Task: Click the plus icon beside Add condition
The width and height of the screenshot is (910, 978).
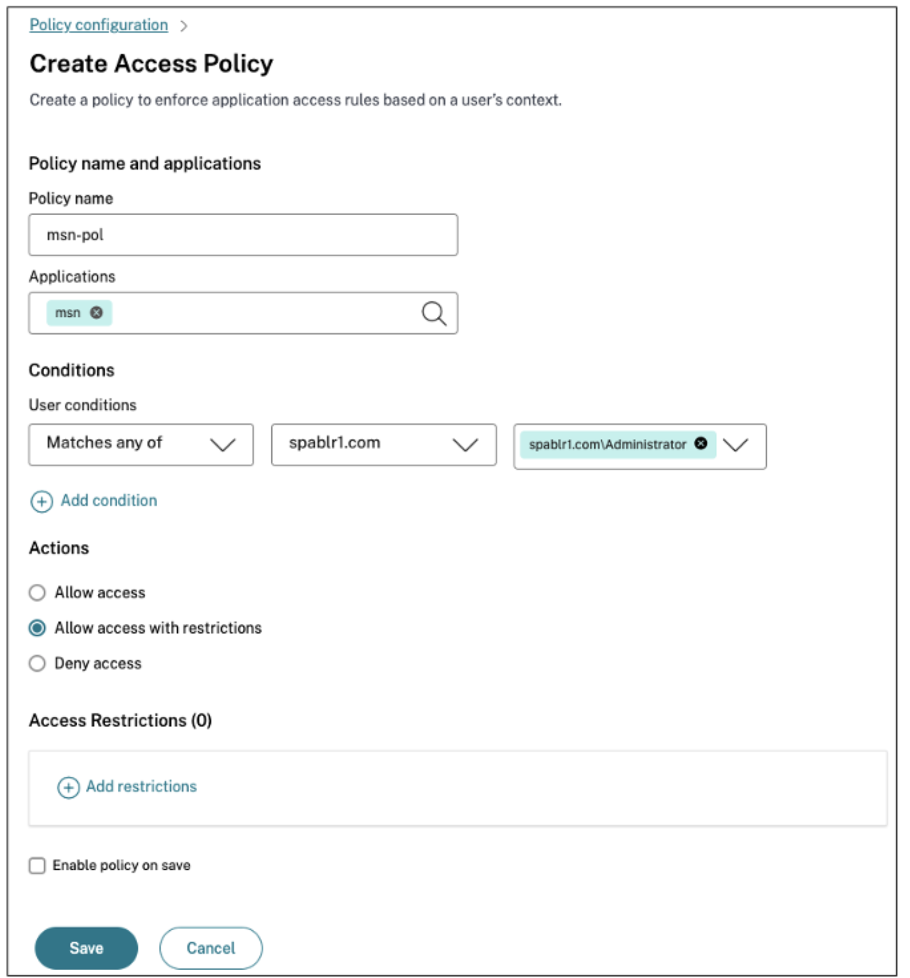Action: pos(42,501)
